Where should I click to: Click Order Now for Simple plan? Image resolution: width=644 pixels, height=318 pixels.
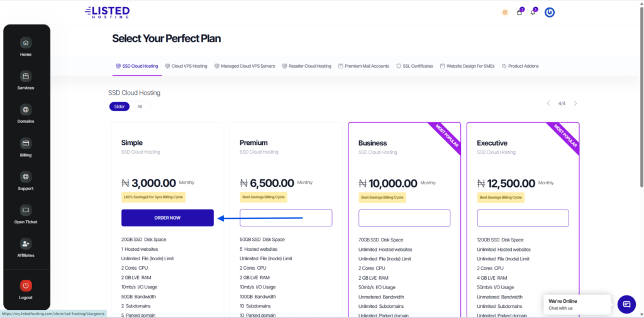(167, 218)
